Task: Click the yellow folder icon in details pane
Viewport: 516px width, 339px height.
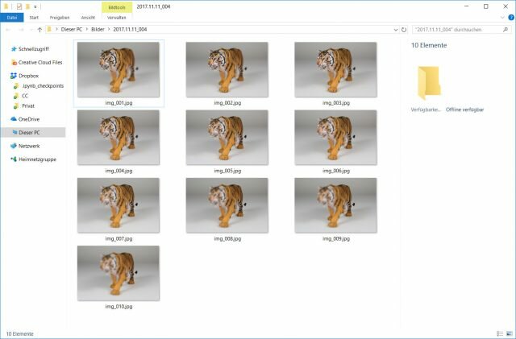Action: (429, 84)
